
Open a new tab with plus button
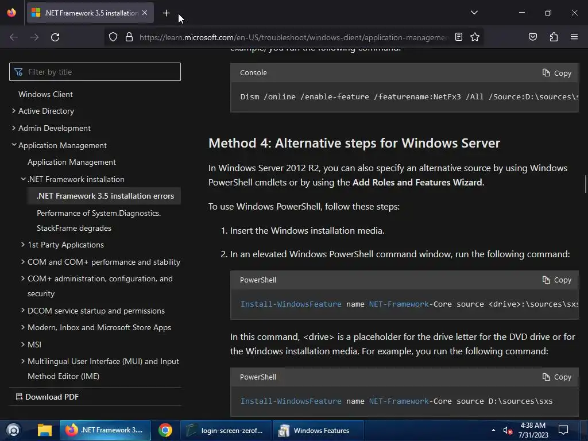click(166, 13)
